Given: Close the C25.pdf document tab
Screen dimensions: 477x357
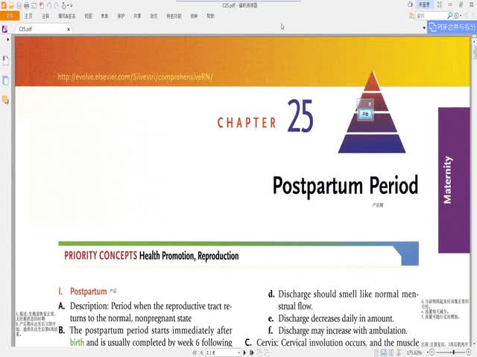Looking at the screenshot, I should pos(69,29).
